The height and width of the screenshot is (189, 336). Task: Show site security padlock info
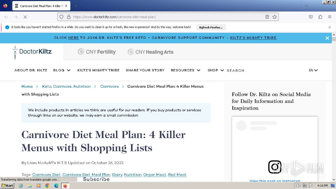tap(69, 17)
